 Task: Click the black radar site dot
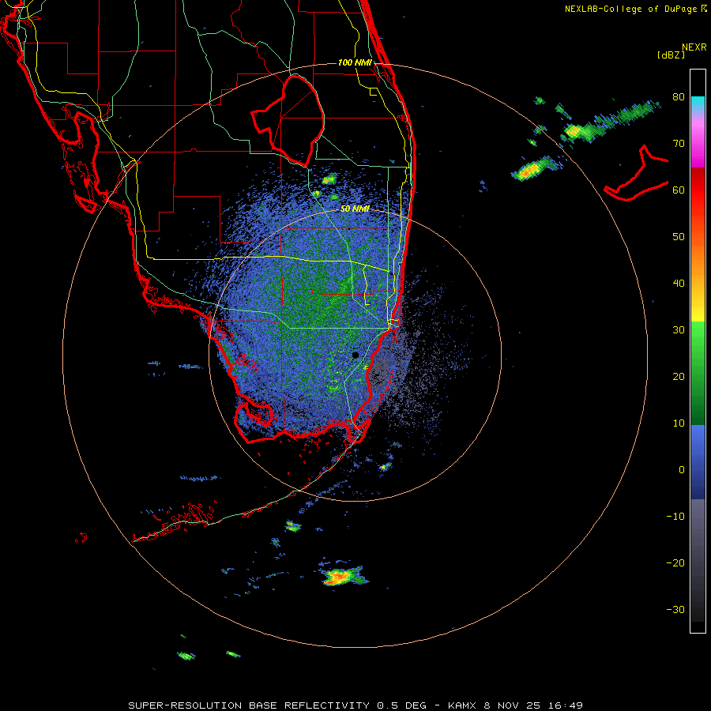tap(355, 355)
